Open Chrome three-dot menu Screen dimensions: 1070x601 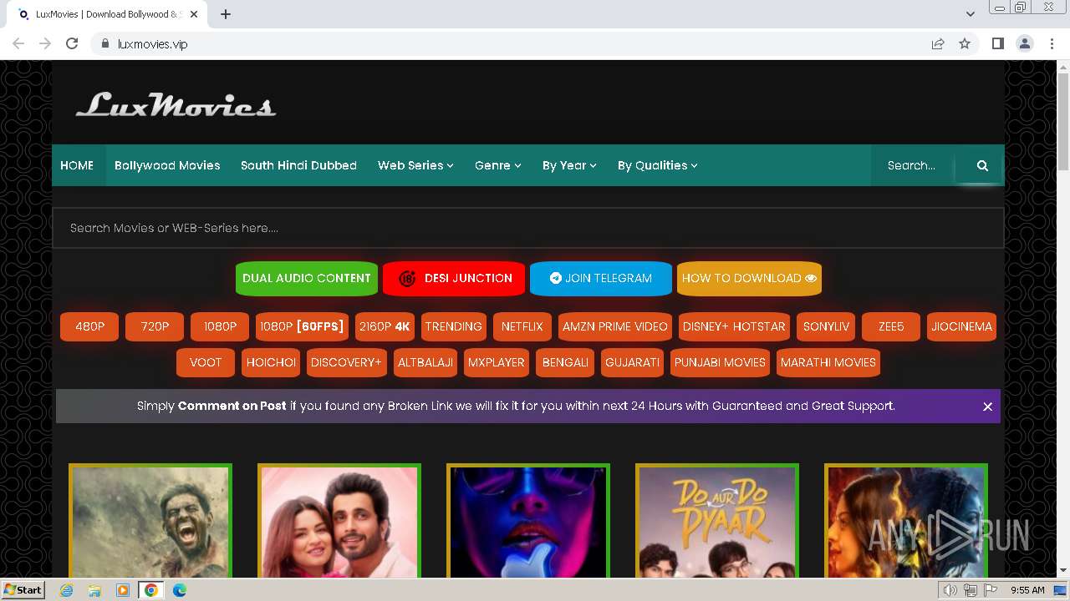pos(1052,43)
